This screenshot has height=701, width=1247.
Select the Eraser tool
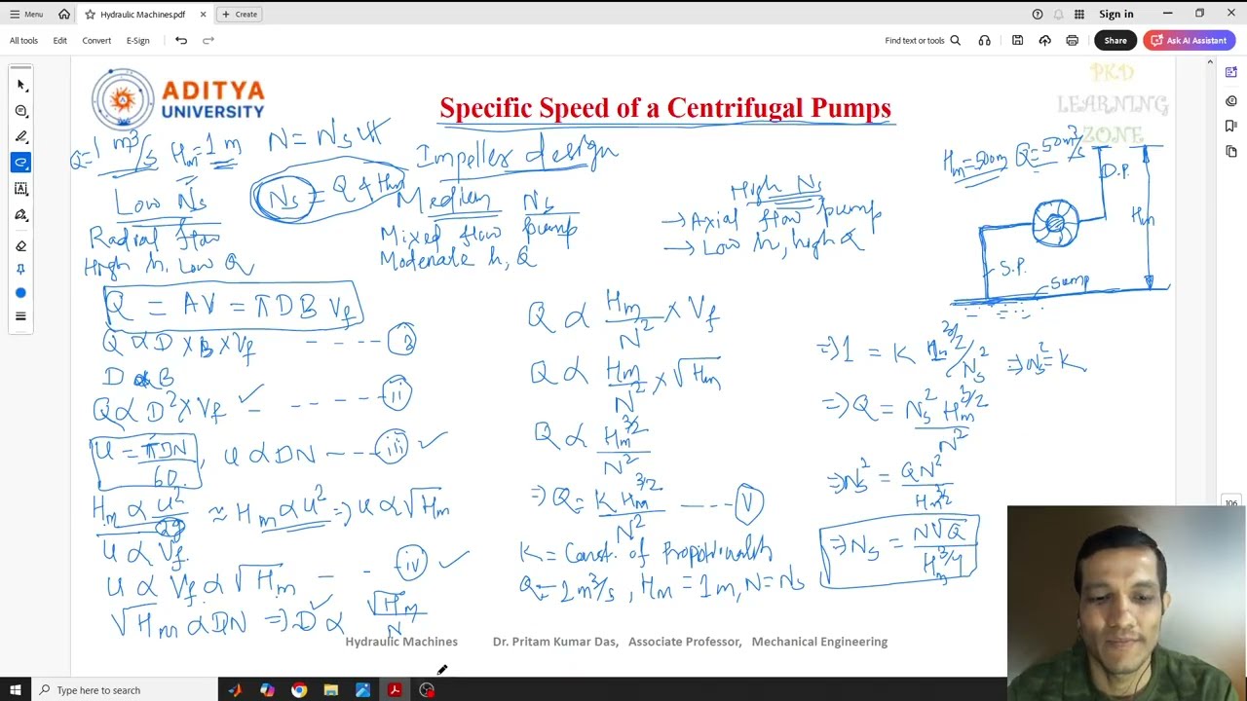[20, 246]
